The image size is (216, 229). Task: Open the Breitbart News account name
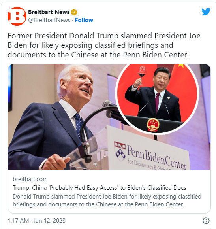[49, 12]
